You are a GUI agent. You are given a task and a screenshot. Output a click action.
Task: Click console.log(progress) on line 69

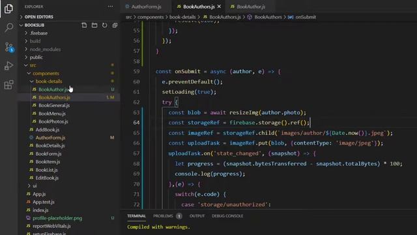click(x=210, y=174)
